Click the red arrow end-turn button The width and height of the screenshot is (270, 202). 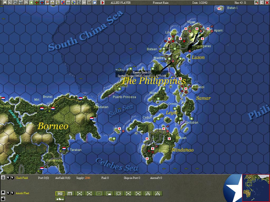(103, 3)
